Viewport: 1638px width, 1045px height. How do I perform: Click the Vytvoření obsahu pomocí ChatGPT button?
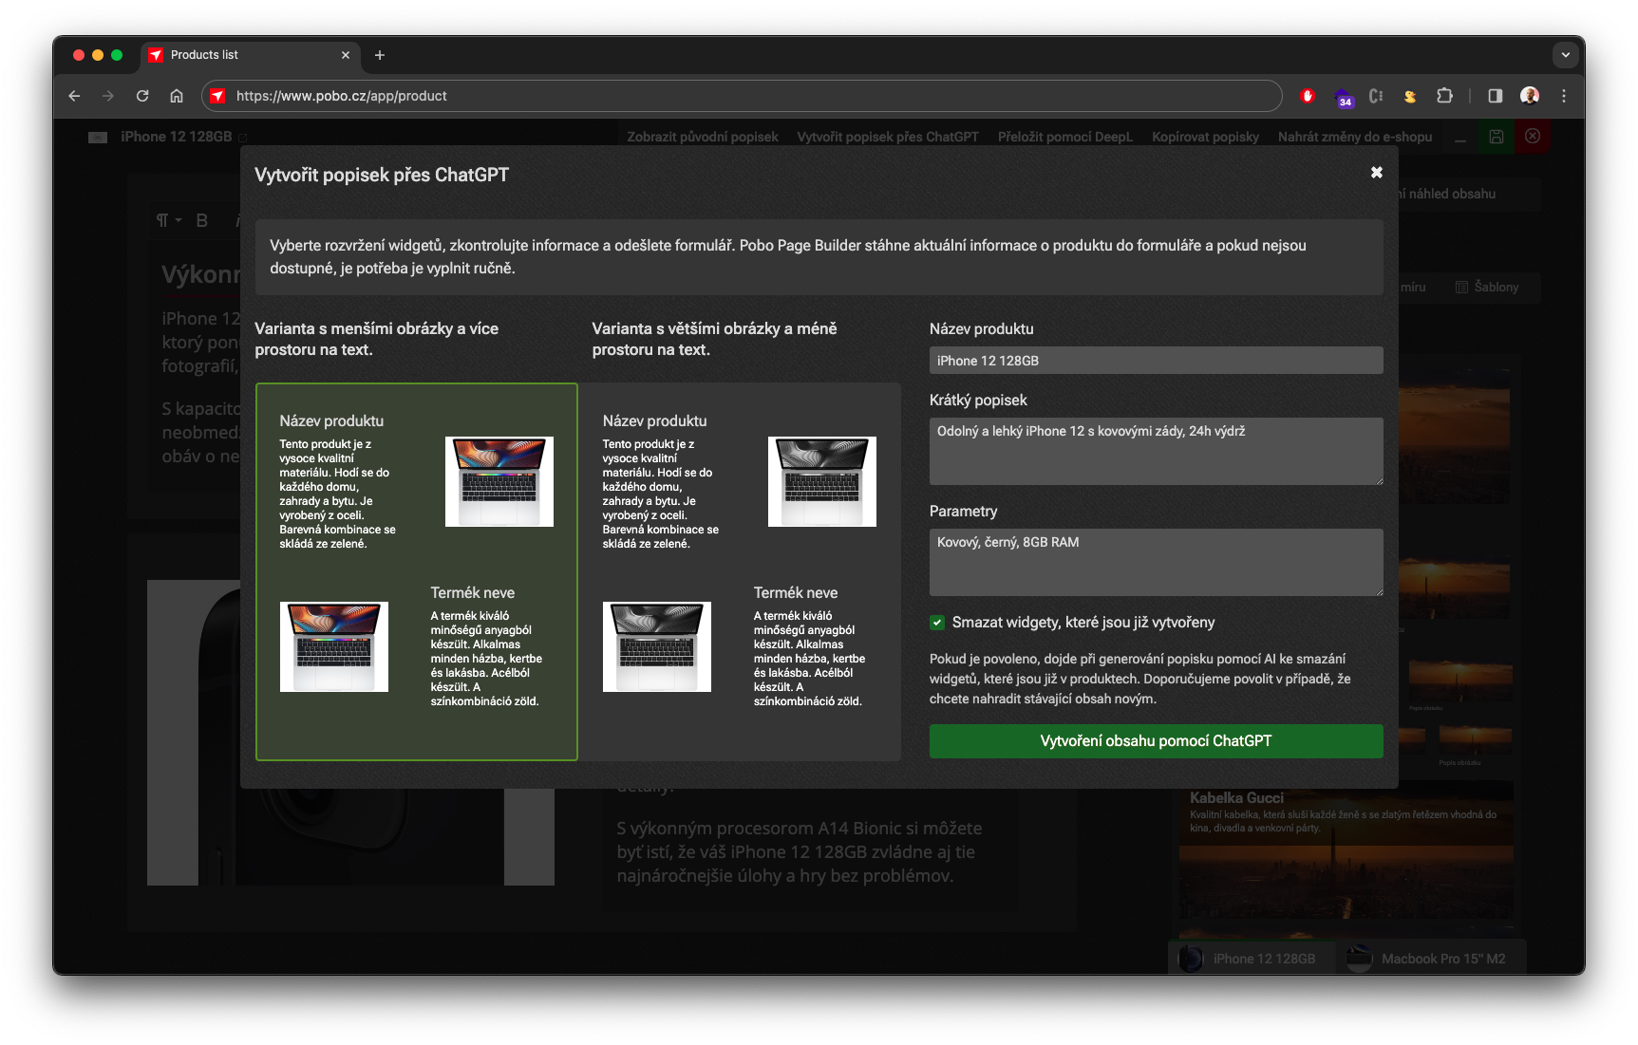(x=1156, y=741)
